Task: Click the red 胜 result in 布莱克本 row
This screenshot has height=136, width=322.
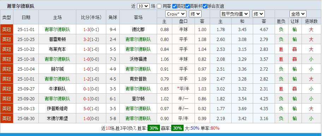Action: tap(281, 49)
